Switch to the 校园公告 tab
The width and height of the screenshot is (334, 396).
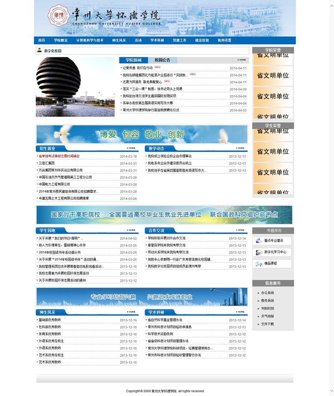162,60
